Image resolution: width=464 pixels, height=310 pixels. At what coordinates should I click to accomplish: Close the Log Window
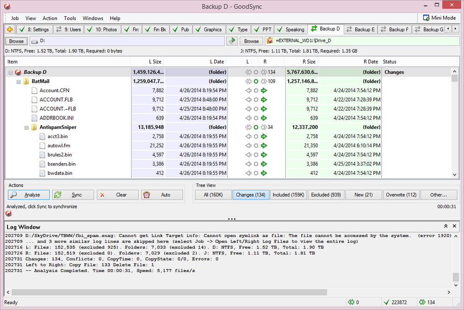[455, 226]
